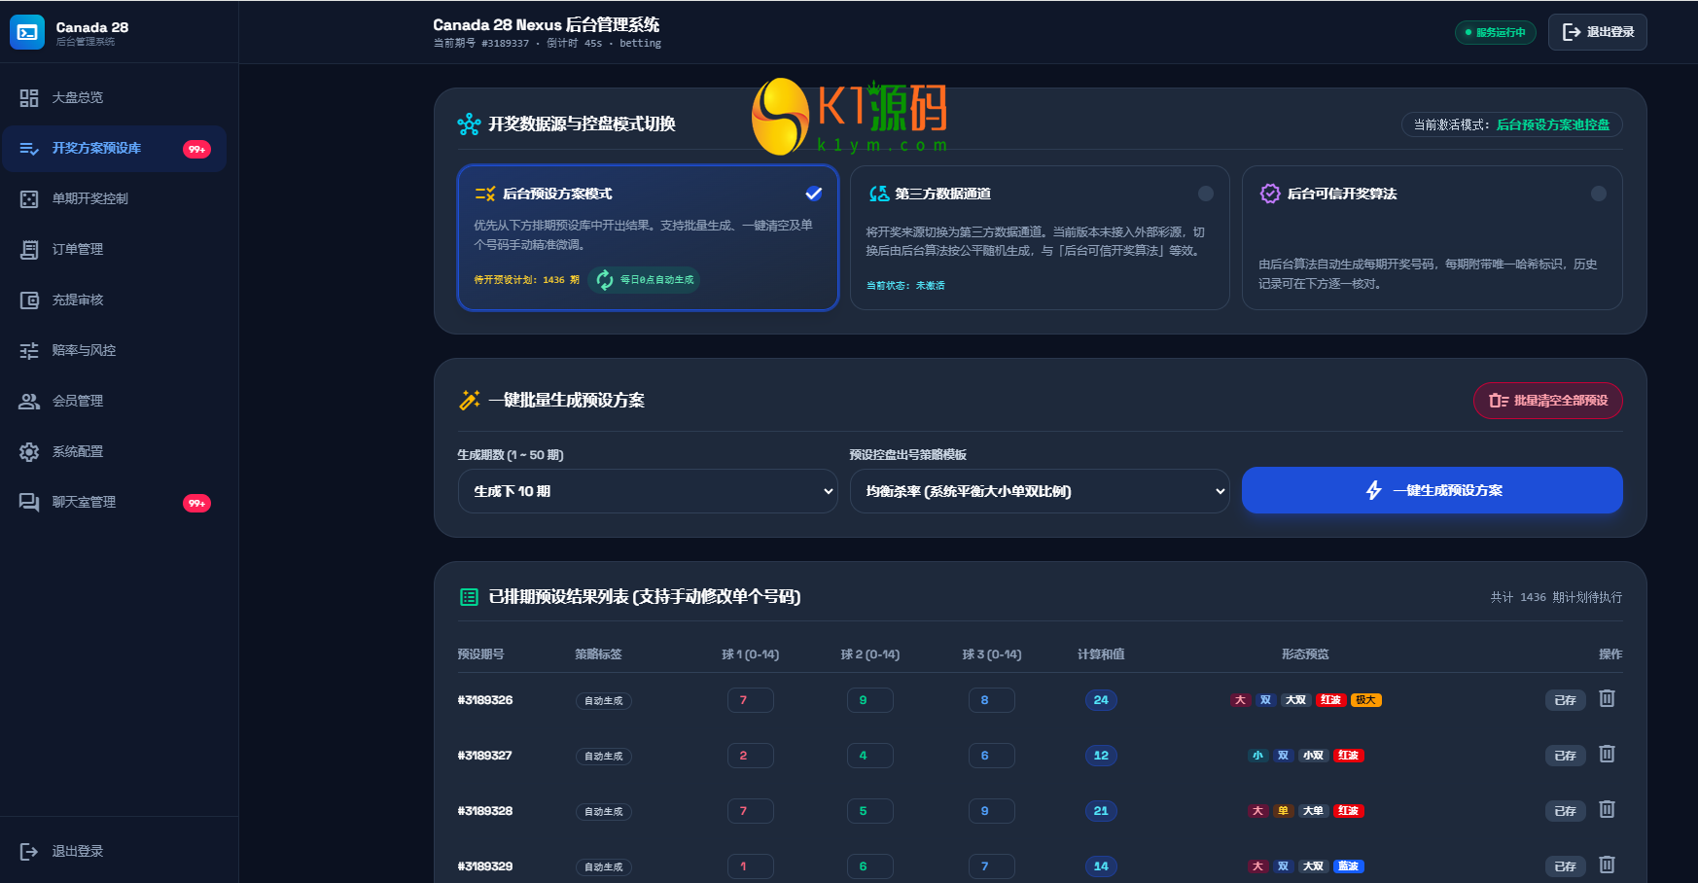This screenshot has width=1698, height=883.
Task: Click 极大 tag in row #3189326
Action: click(x=1365, y=700)
